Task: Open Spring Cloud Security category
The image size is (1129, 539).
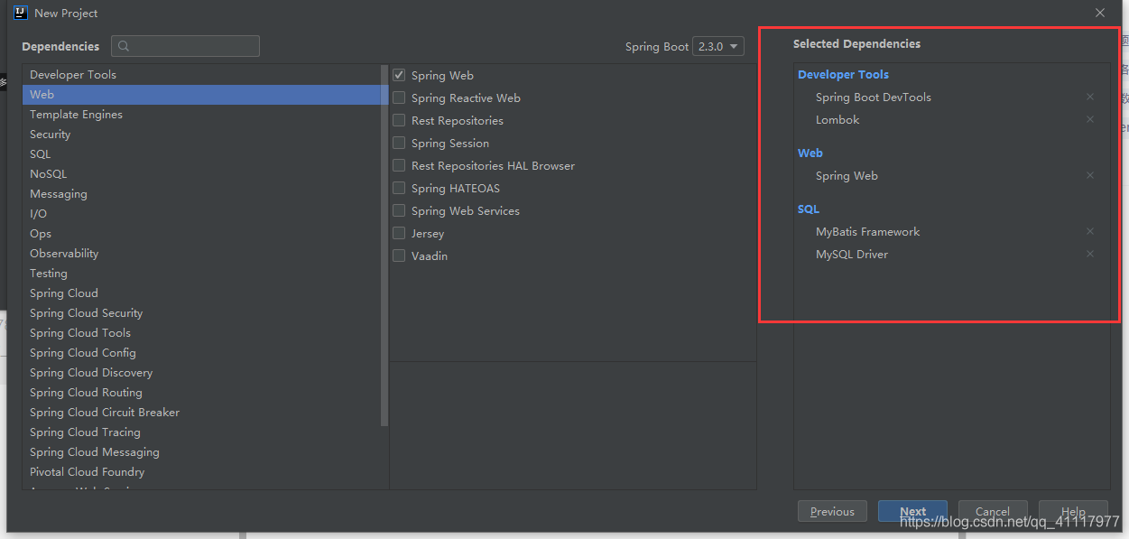Action: [x=201, y=312]
